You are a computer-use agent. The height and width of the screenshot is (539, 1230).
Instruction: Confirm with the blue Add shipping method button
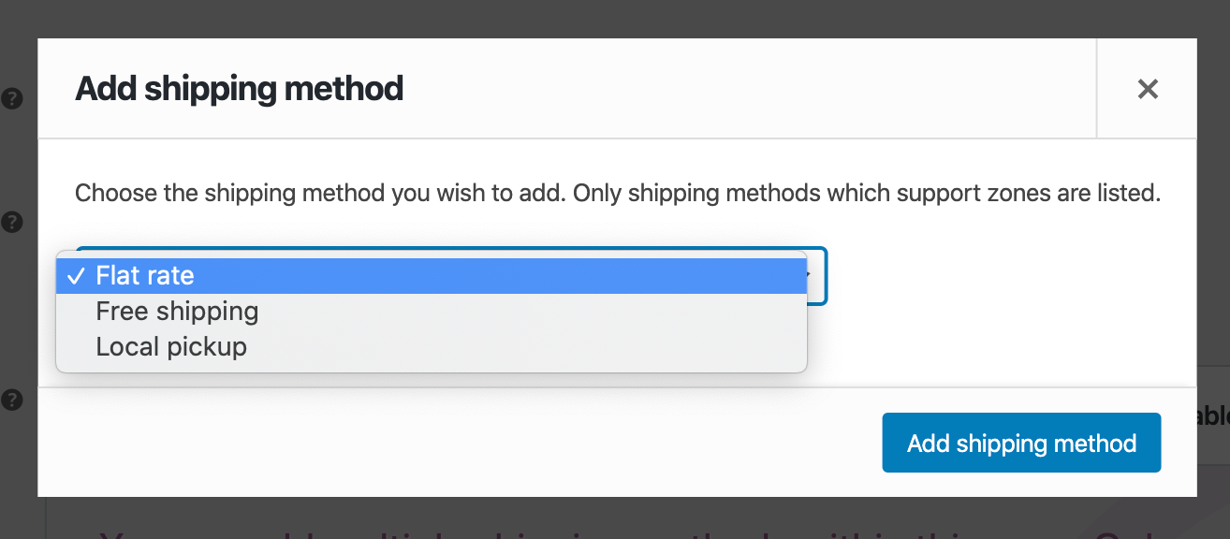[x=1021, y=443]
